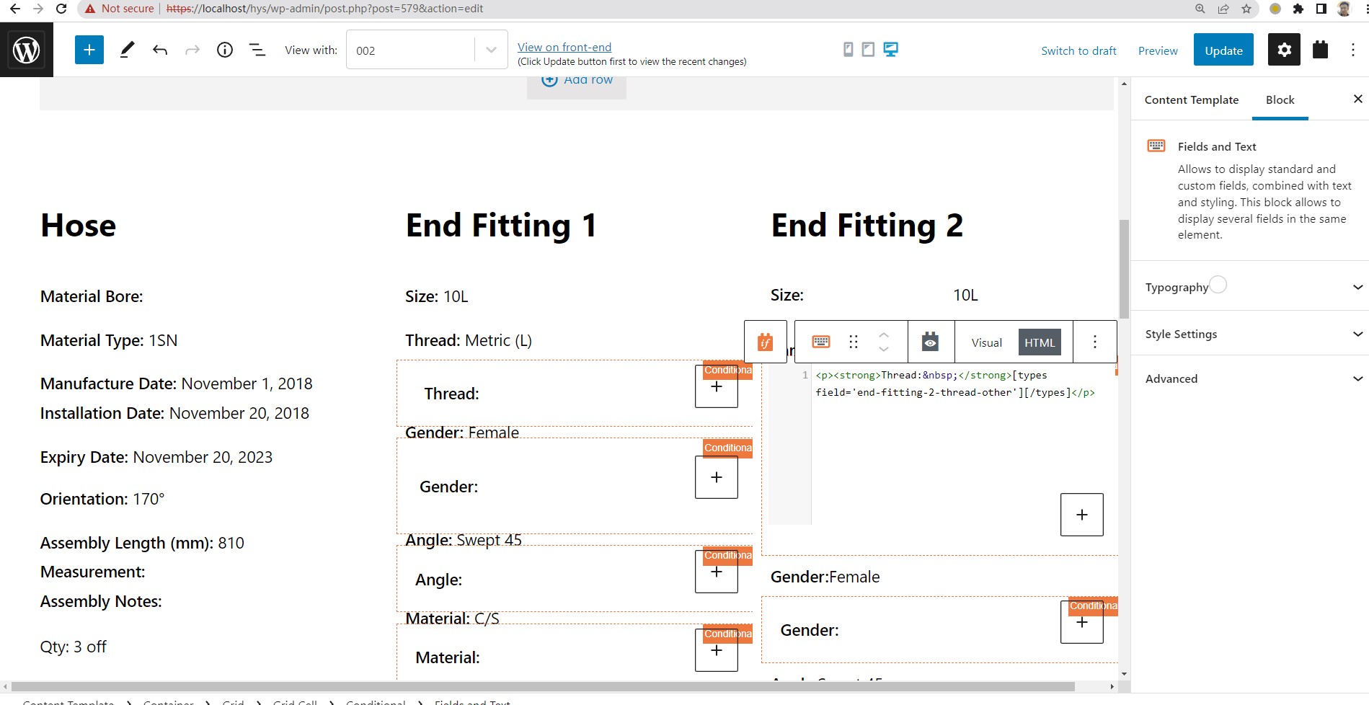Viewport: 1369px width, 705px height.
Task: Select the desktop preview icon
Action: click(891, 49)
